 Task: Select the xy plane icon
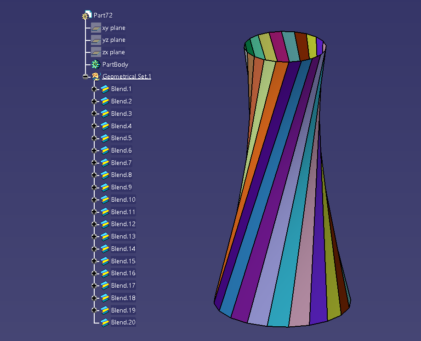pyautogui.click(x=96, y=28)
